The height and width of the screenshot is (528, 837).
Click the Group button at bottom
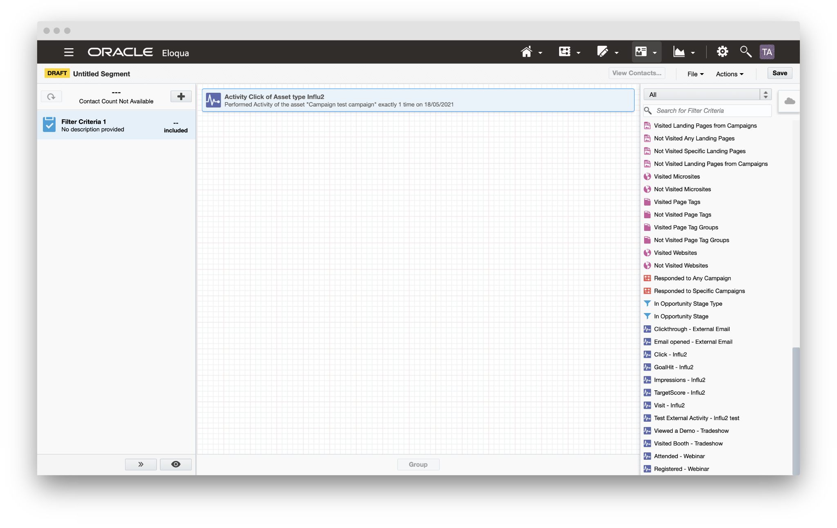pos(418,464)
